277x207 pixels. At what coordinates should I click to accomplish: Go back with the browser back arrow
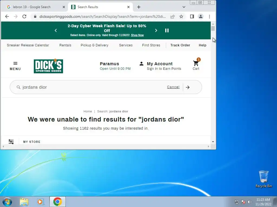7,16
